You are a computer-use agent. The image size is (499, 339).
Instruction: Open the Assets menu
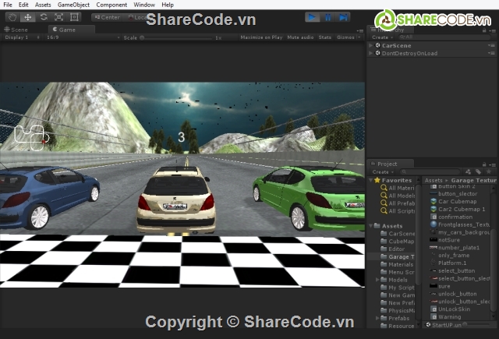coord(43,5)
